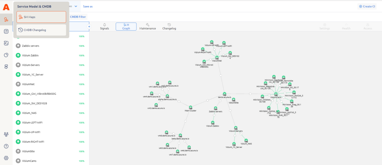Viewport: 382px width, 165px height.
Task: Click the integrations icon above help
Action: click(6, 134)
